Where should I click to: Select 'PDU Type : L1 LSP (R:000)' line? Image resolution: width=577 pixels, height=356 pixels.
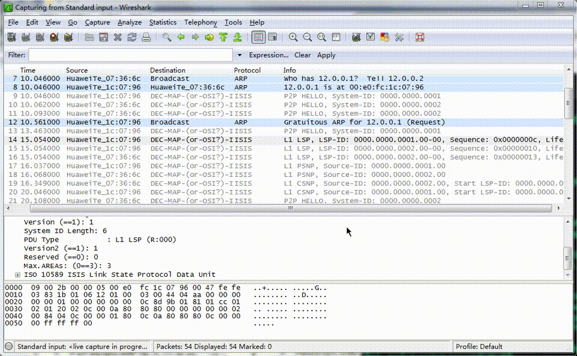[100, 240]
